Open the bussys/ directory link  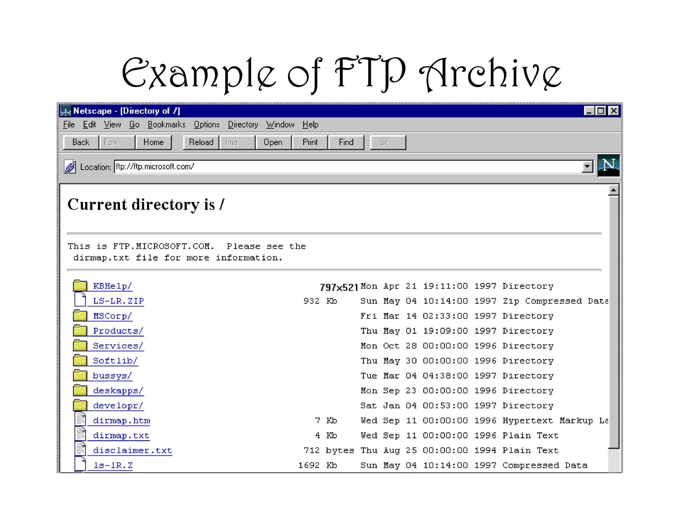[112, 376]
